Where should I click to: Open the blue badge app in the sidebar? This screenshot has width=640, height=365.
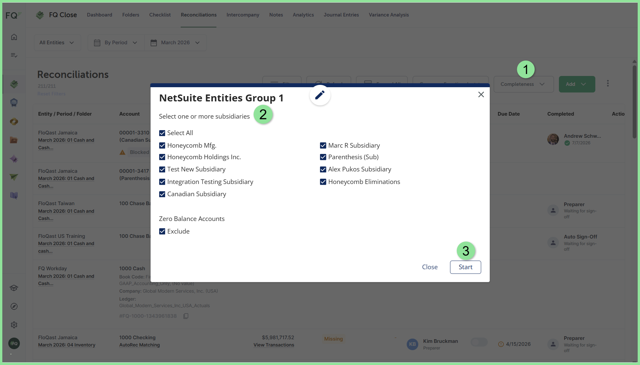(14, 103)
